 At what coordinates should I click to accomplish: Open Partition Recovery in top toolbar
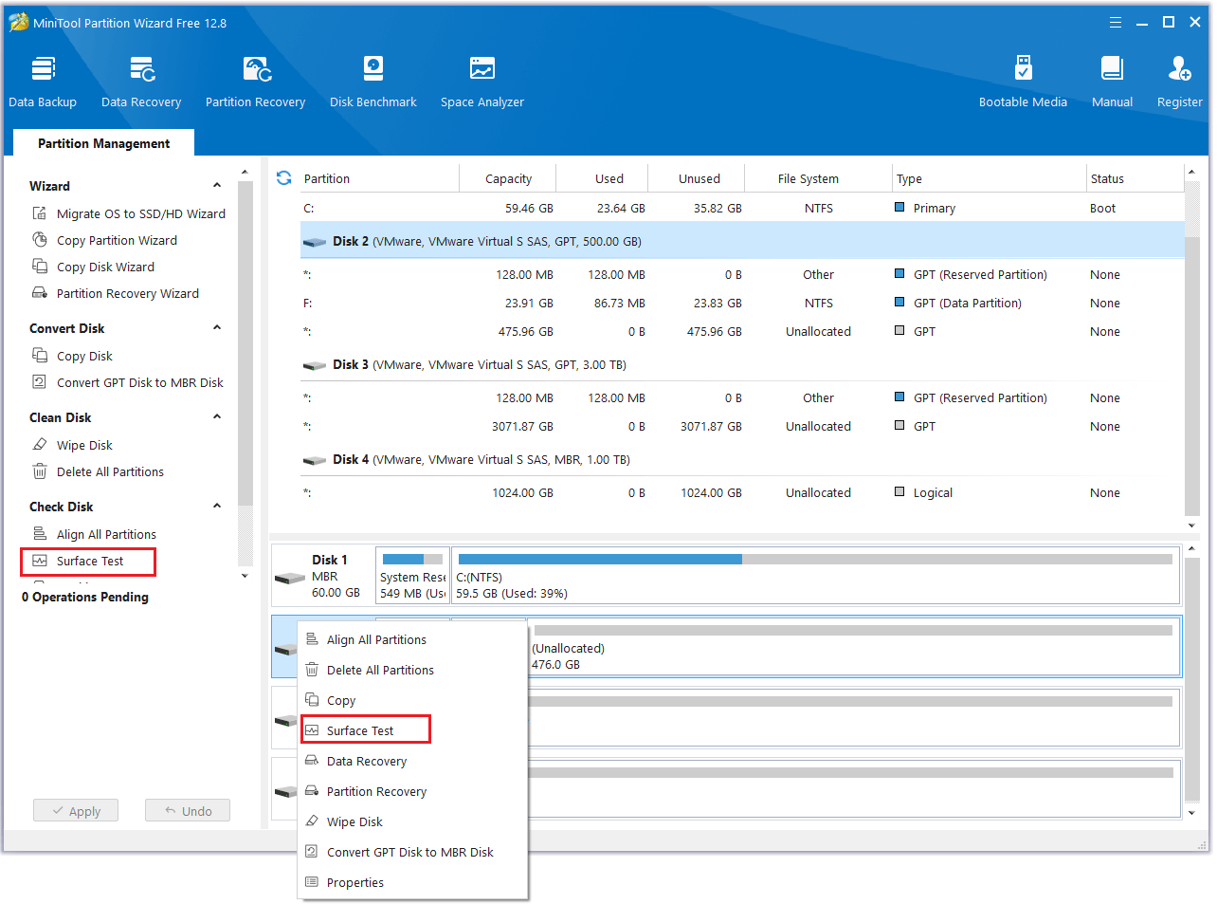255,82
